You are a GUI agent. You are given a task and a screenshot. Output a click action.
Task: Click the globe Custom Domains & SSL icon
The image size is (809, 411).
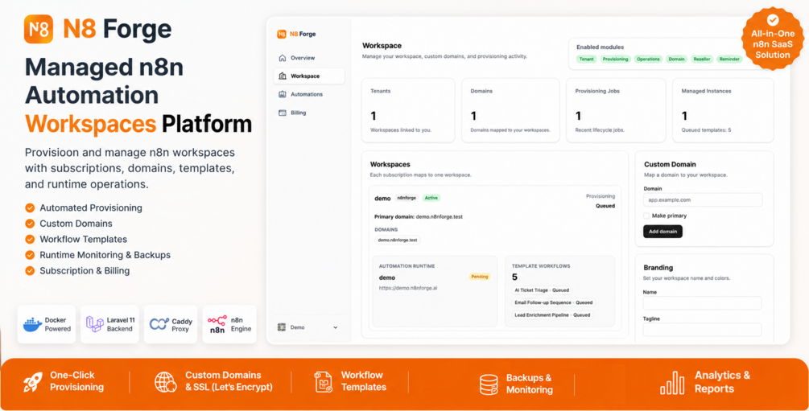click(166, 382)
